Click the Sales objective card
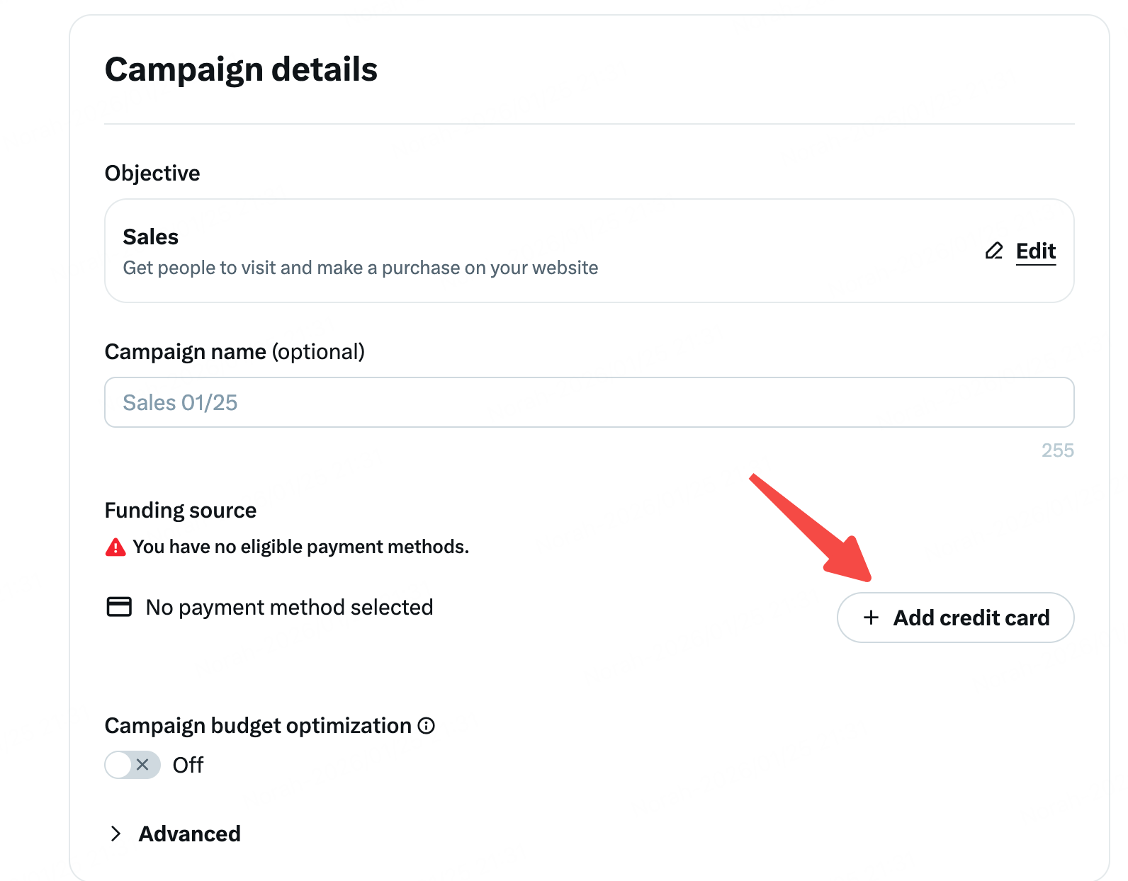The width and height of the screenshot is (1128, 881). pyautogui.click(x=590, y=251)
